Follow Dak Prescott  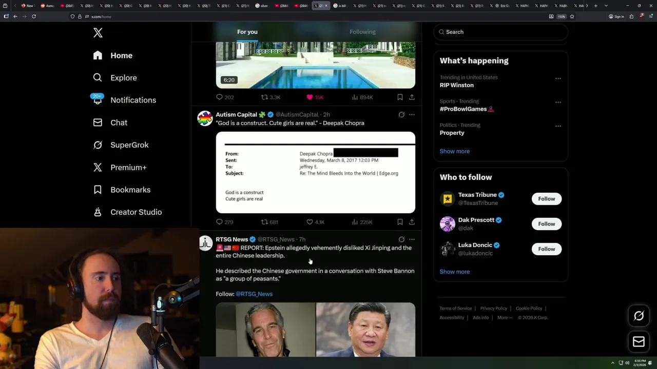coord(547,224)
